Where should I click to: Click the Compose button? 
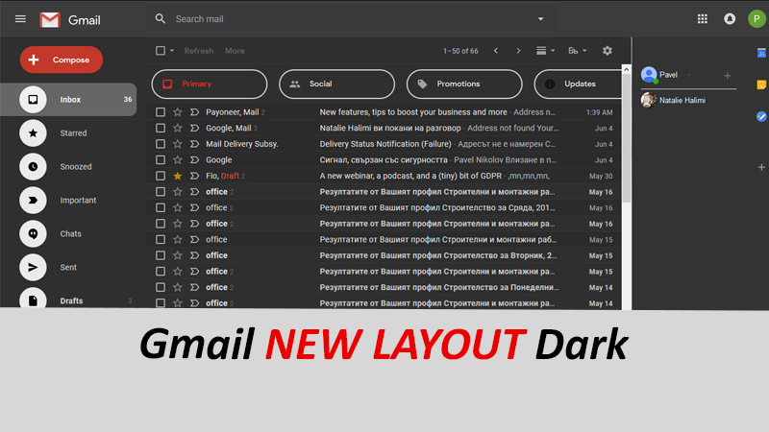(62, 60)
